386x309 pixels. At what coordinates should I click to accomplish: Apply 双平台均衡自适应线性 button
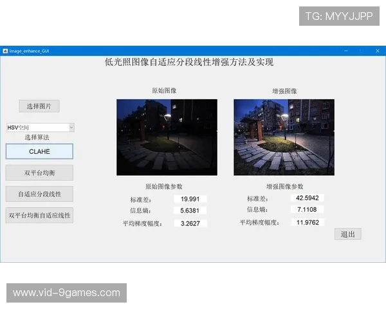(39, 216)
